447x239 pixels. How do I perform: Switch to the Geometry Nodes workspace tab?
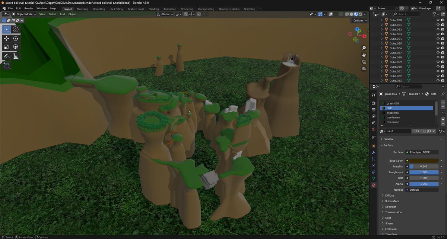[x=229, y=9]
